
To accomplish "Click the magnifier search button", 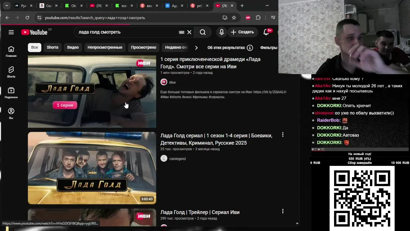I will pos(203,32).
